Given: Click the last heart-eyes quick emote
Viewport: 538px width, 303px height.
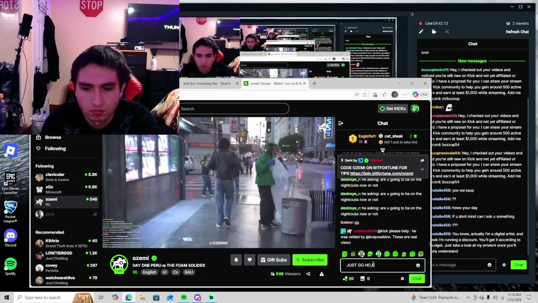Looking at the screenshot, I should [x=421, y=254].
